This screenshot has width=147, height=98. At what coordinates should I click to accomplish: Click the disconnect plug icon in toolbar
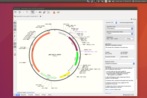[58, 12]
